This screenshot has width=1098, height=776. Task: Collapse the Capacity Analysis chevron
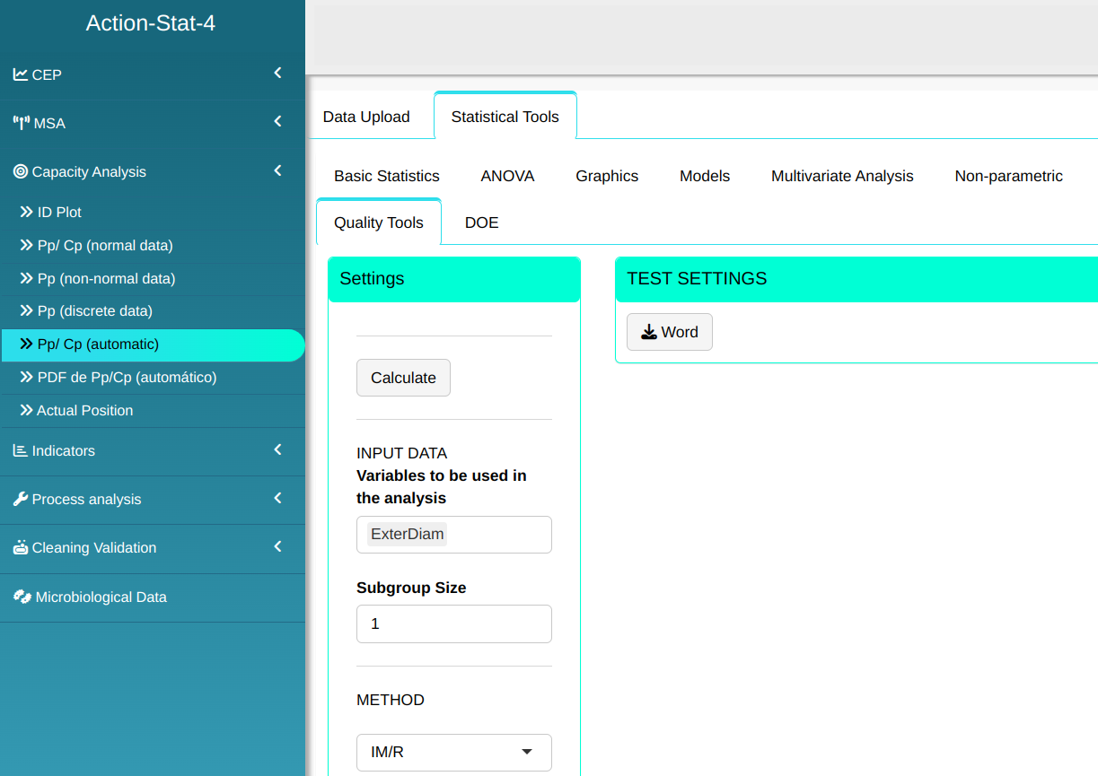click(x=277, y=170)
